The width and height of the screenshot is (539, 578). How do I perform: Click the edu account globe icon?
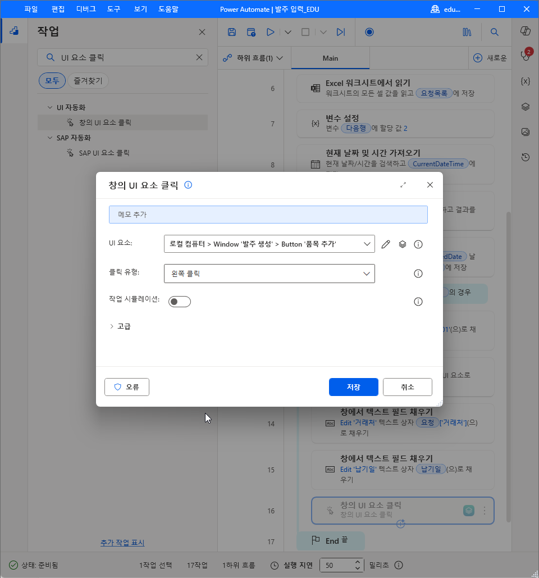click(x=435, y=9)
